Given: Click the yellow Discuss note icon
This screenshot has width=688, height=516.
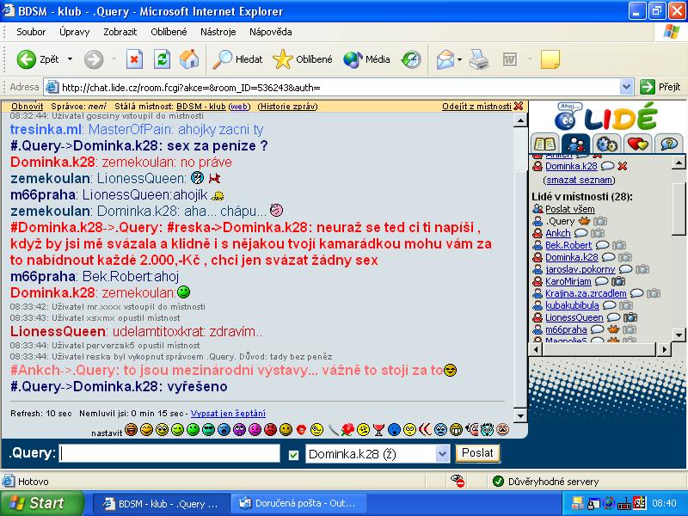Looking at the screenshot, I should coord(550,59).
